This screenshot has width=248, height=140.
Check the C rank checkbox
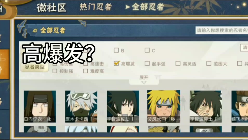tap(147, 50)
